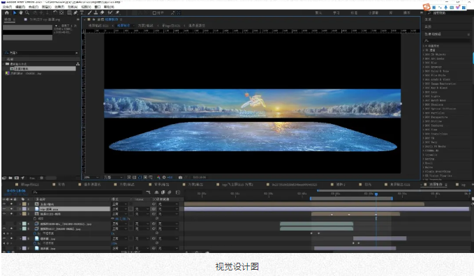Viewport: 474px width, 276px height.
Task: Click the 0:03:18:06 current timecode
Action: pos(16,191)
